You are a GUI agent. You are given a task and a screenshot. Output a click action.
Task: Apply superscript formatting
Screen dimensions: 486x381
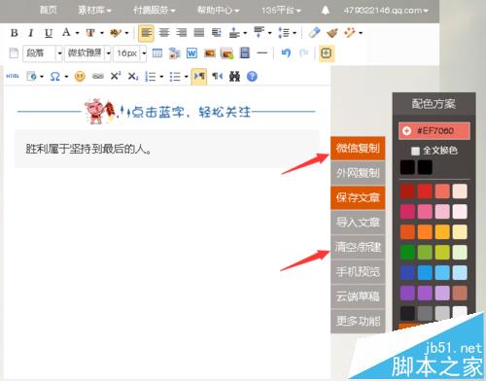(x=116, y=76)
